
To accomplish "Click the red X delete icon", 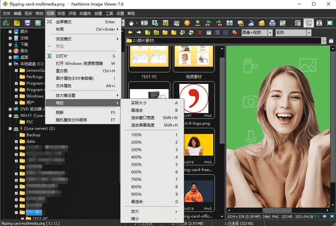I will pyautogui.click(x=200, y=33).
